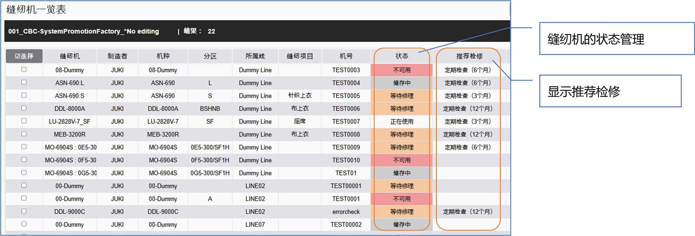Tick the ASN-690:L row checkbox
The height and width of the screenshot is (236, 695).
pyautogui.click(x=24, y=82)
